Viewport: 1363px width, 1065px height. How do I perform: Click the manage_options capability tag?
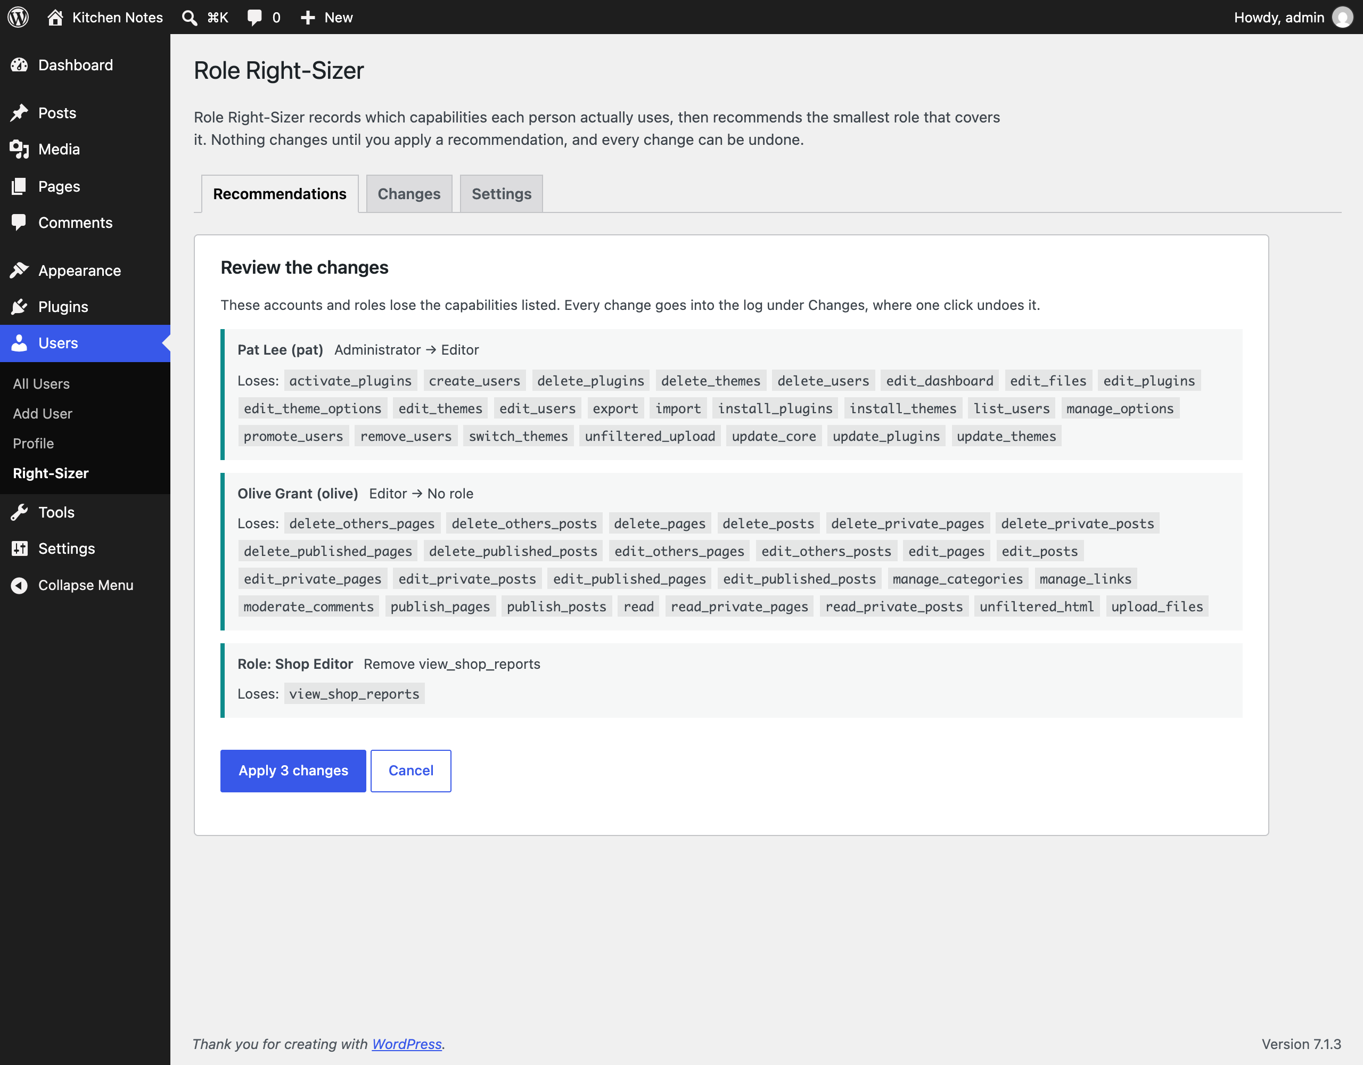click(x=1120, y=409)
